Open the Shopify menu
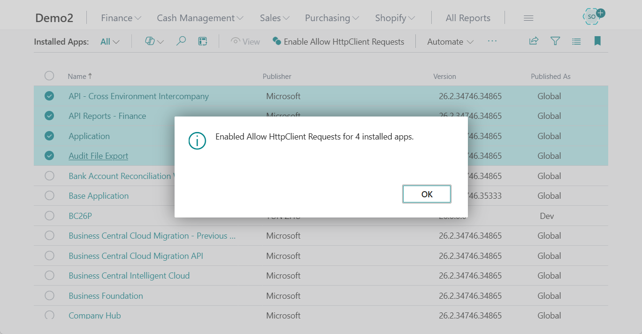Screen dimensions: 642x334 click(x=391, y=17)
